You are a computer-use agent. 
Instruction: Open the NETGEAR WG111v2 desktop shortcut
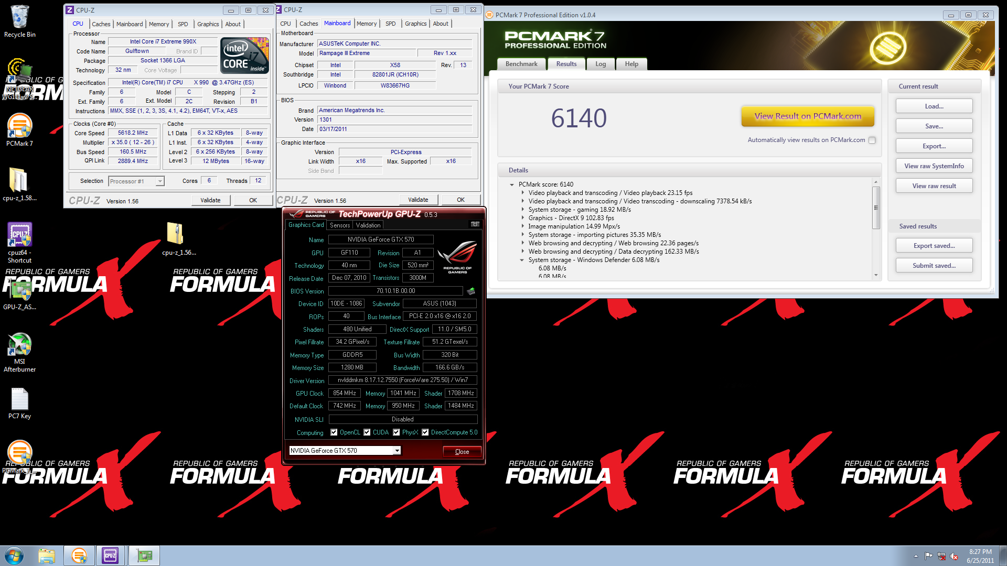(19, 79)
